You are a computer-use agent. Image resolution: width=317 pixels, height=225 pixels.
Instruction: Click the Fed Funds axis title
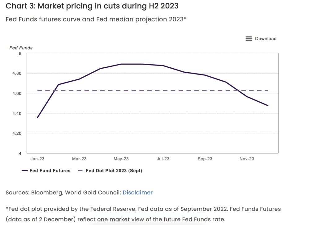pyautogui.click(x=21, y=48)
